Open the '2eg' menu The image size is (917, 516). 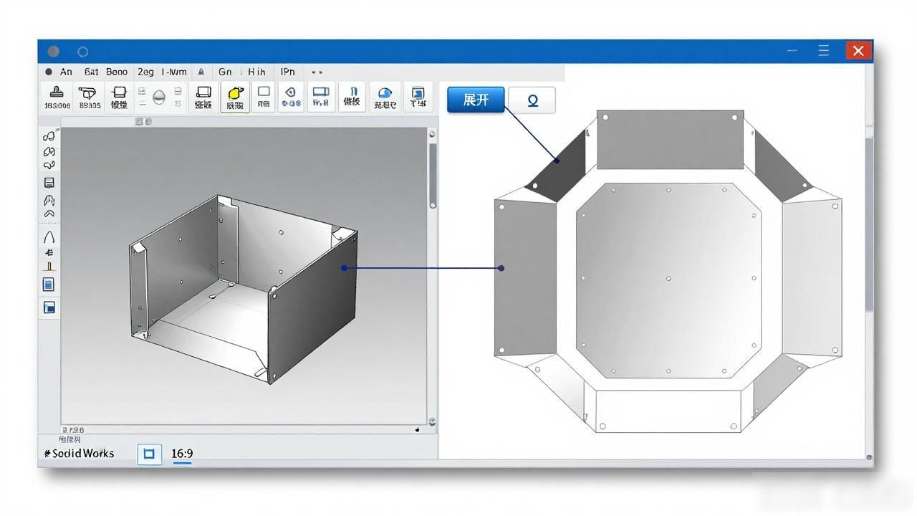pos(145,72)
